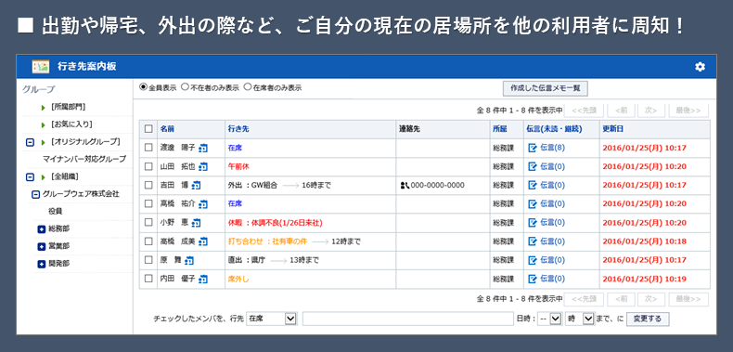Click the destination memo text field

408,319
